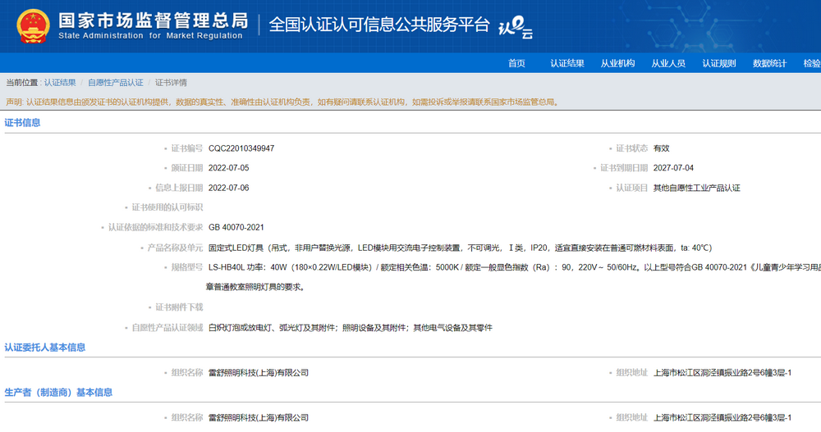Click 其他自愿性工业产品认证 value
The height and width of the screenshot is (432, 821).
click(x=696, y=188)
